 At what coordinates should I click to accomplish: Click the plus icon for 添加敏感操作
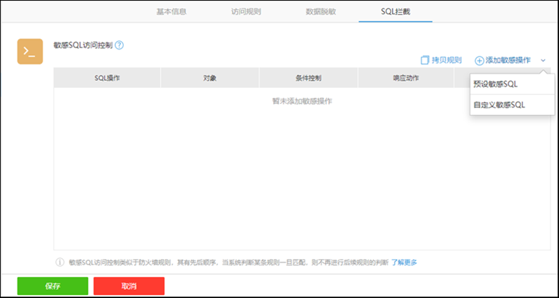479,61
